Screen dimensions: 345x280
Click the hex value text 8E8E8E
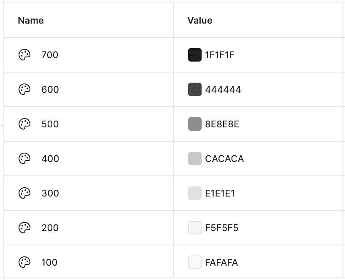222,124
